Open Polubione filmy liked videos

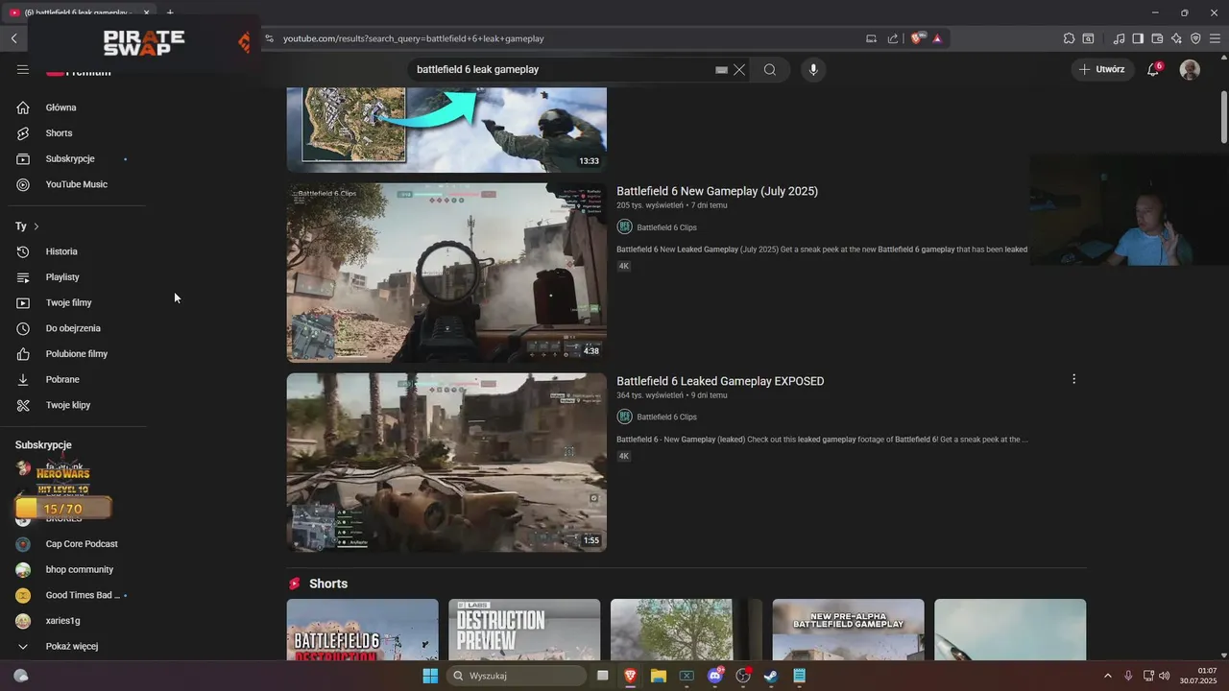point(77,354)
